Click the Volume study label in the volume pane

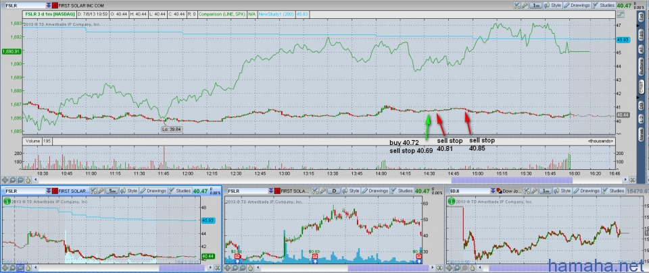tap(32, 141)
